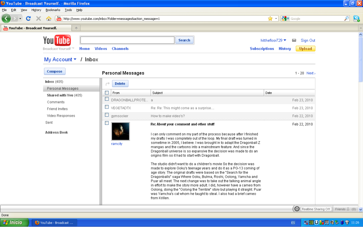Open the History menu in the menu bar

click(36, 10)
